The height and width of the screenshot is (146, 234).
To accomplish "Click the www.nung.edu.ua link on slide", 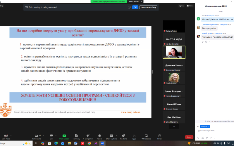I will [x=130, y=112].
